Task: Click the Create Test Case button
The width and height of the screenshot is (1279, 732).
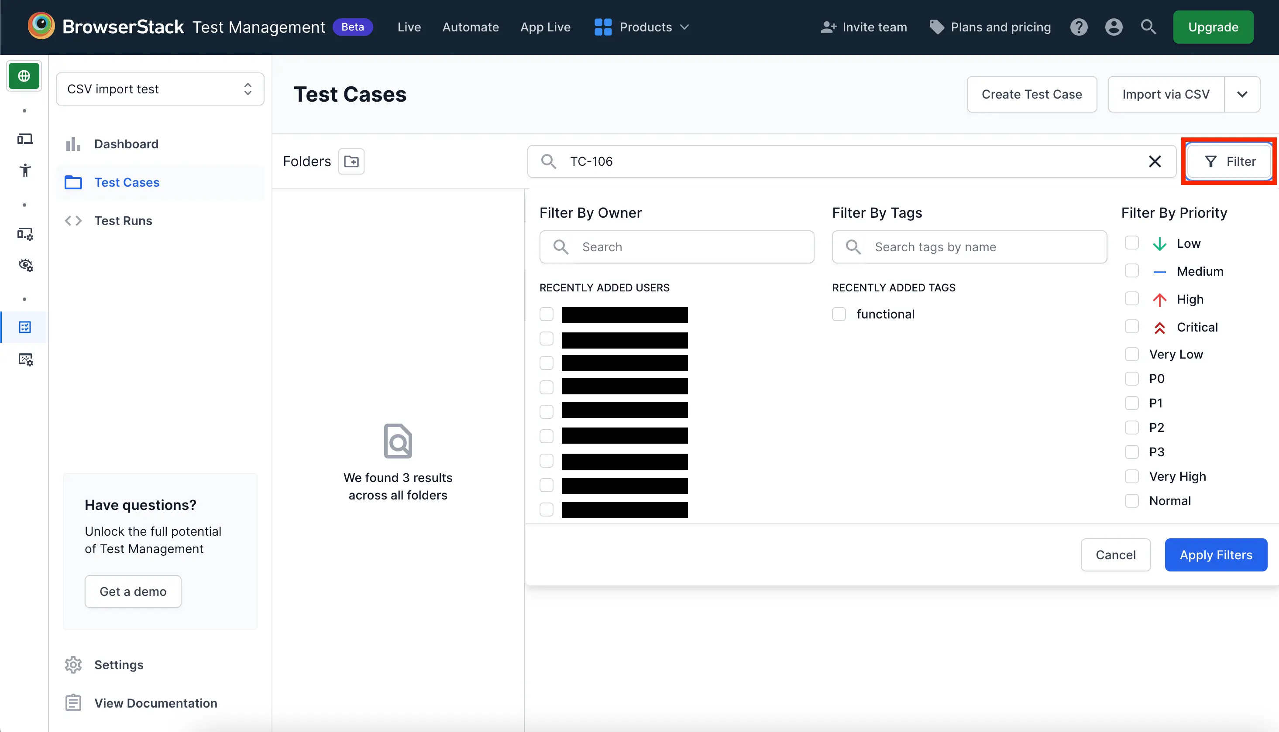Action: pos(1031,95)
